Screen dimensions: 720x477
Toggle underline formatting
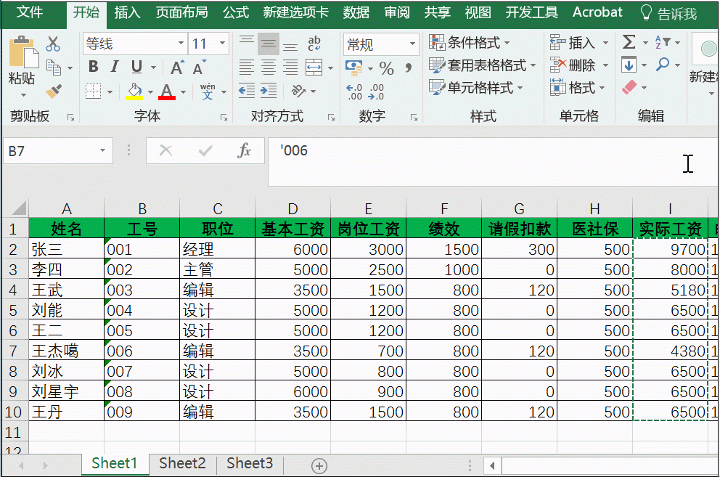coord(136,65)
